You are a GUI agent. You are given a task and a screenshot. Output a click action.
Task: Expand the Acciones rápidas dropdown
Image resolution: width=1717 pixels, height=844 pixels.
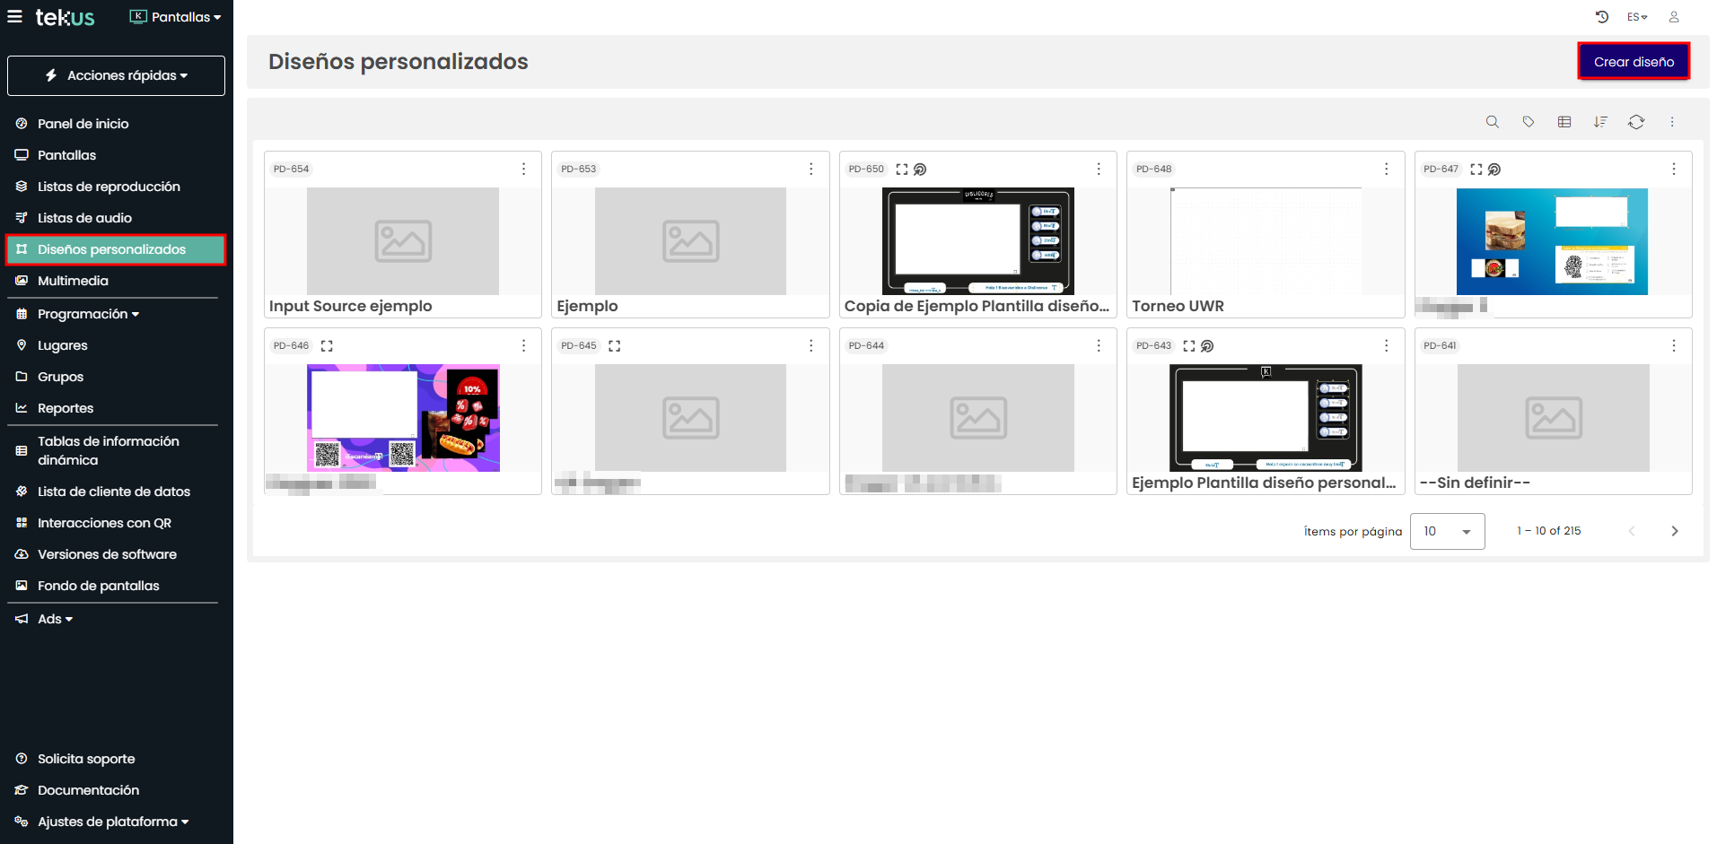coord(117,75)
